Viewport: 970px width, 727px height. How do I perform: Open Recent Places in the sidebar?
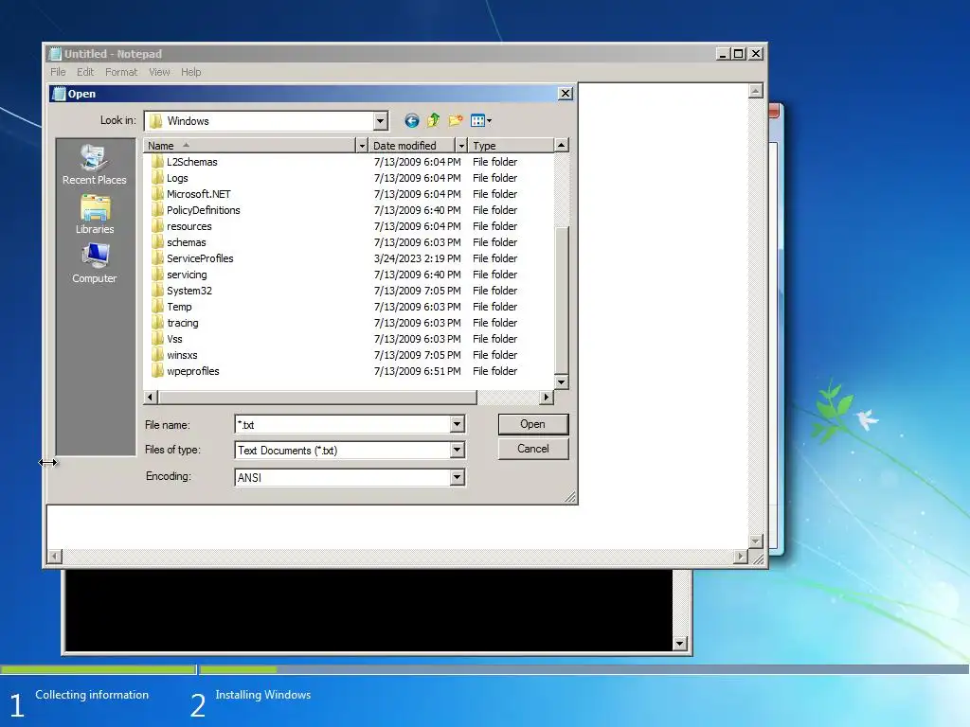click(x=94, y=165)
